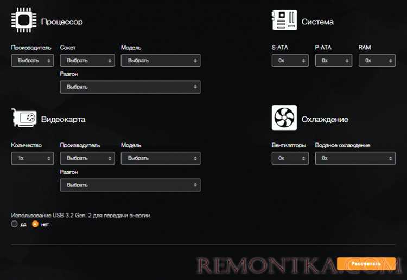The image size is (407, 280).
Task: Open the S-ATA count dropdown
Action: 290,60
